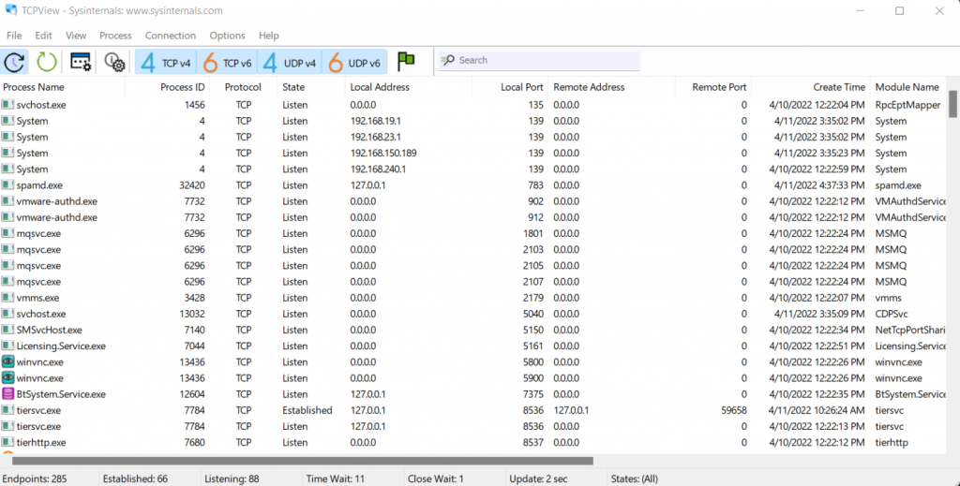
Task: Select the vmms.exe process name
Action: [x=37, y=298]
